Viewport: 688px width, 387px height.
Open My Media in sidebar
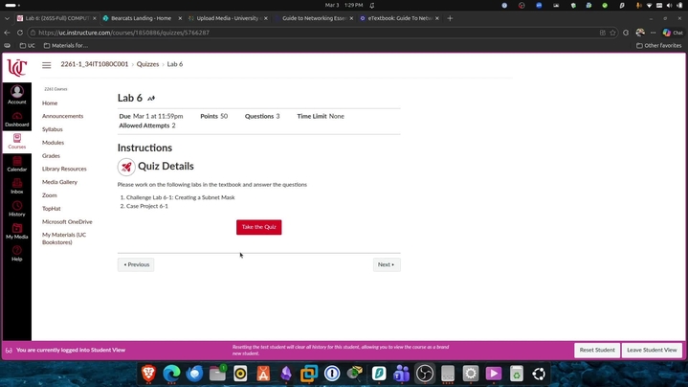point(16,231)
